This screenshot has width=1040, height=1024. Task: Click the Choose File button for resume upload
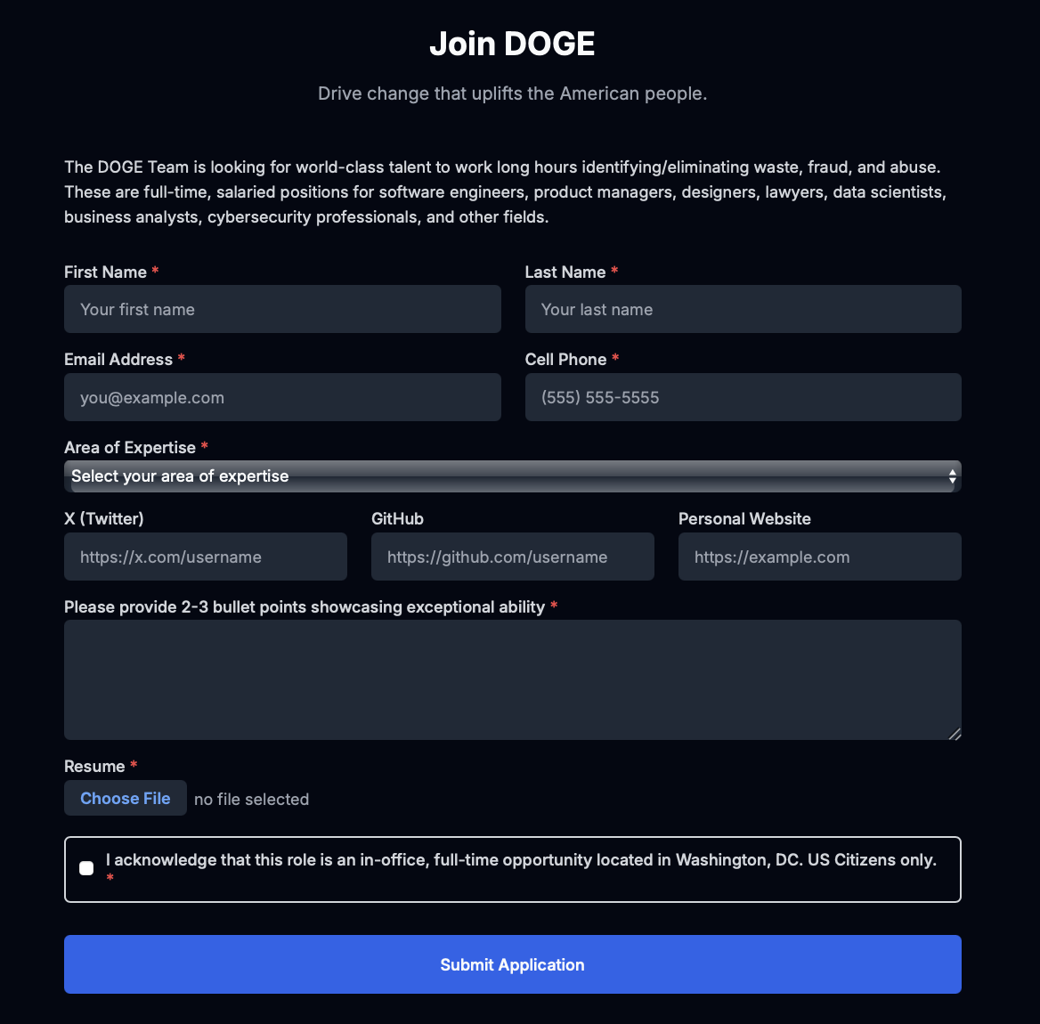(x=125, y=798)
